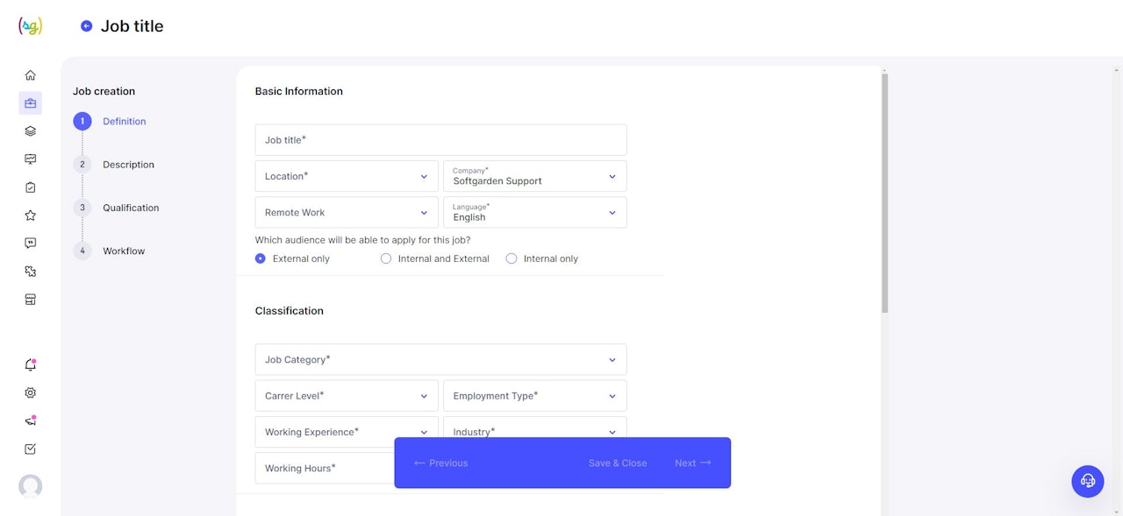The height and width of the screenshot is (516, 1123).
Task: Click the Save & Close button
Action: (618, 463)
